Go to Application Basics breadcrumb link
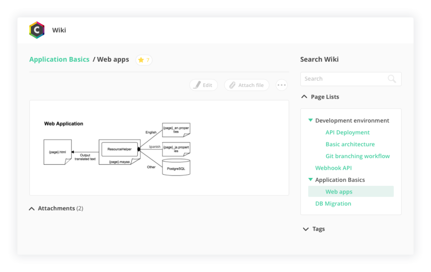Viewport: 431px width, 272px height. (x=59, y=60)
